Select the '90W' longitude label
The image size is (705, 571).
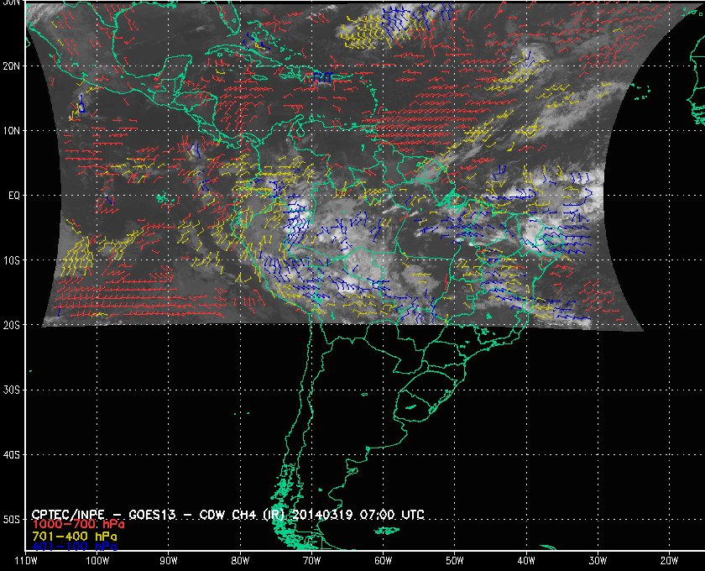169,561
